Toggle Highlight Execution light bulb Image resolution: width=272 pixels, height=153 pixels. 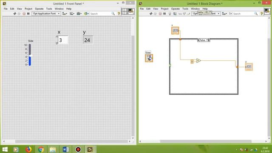coord(170,14)
